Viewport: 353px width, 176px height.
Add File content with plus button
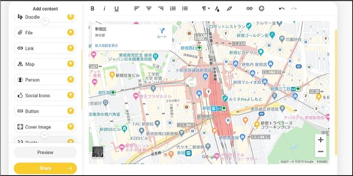[x=71, y=32]
